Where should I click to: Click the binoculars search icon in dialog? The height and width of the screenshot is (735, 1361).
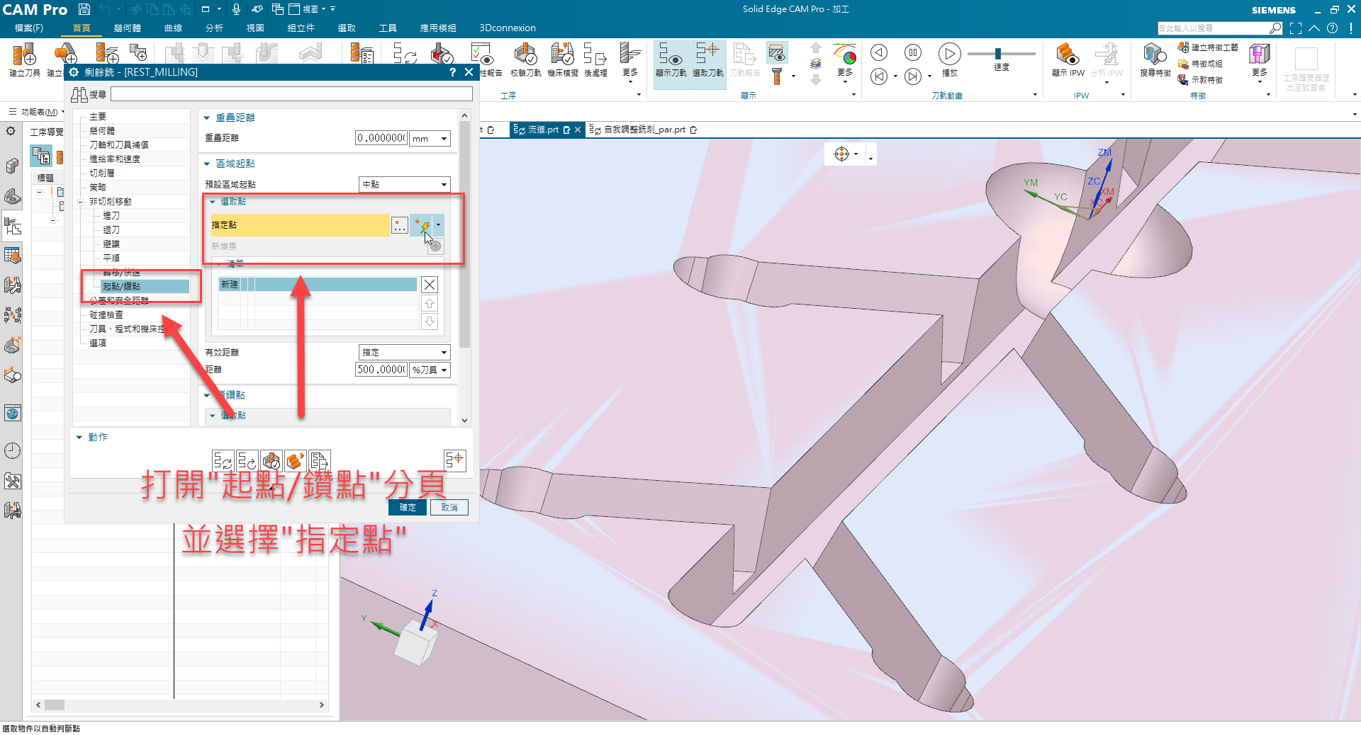[79, 94]
